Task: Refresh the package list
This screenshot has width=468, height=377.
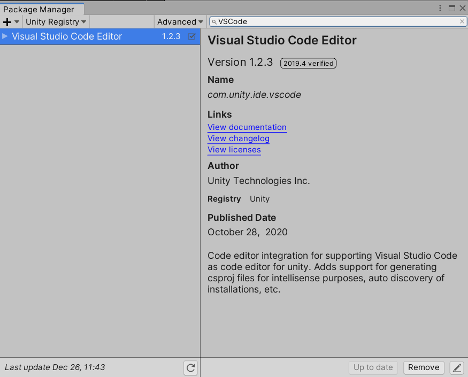Action: [x=191, y=367]
